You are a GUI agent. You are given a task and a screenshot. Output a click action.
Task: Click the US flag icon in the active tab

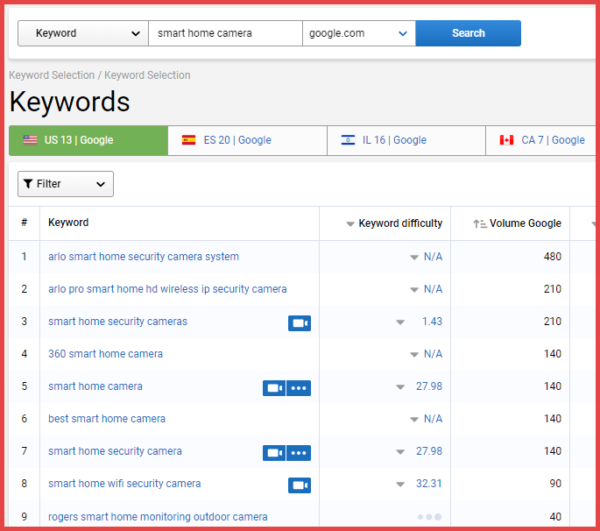(x=31, y=140)
